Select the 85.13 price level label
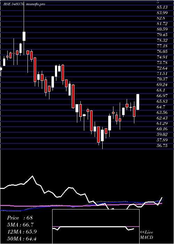The width and height of the screenshot is (174, 244). pos(162,7)
